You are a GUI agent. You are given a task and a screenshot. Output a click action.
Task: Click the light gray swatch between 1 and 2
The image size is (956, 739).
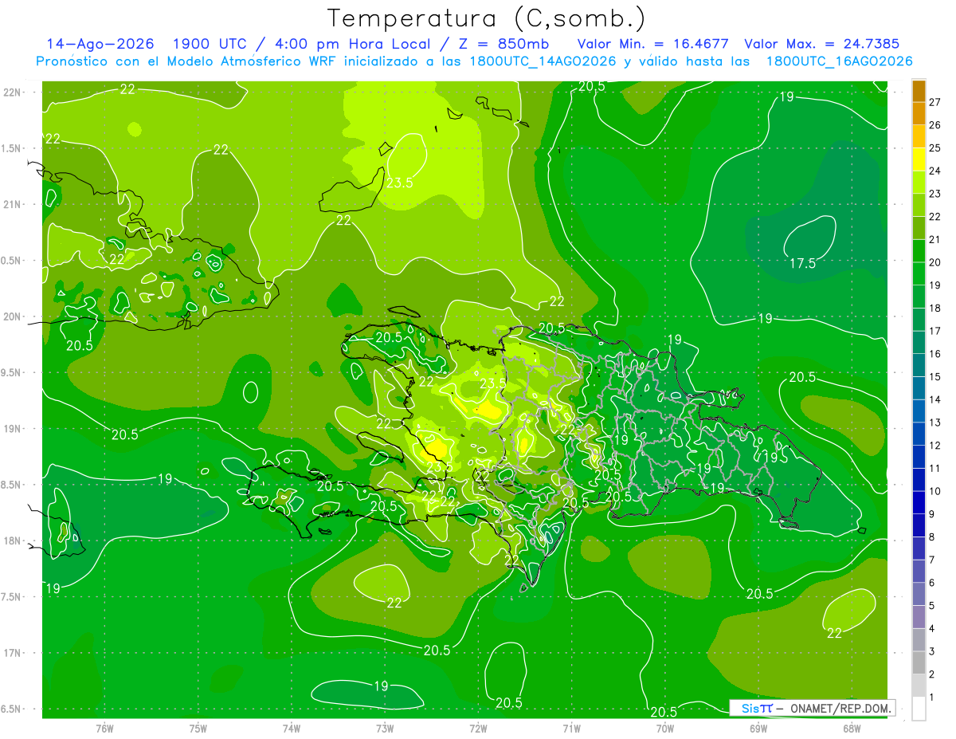[919, 686]
